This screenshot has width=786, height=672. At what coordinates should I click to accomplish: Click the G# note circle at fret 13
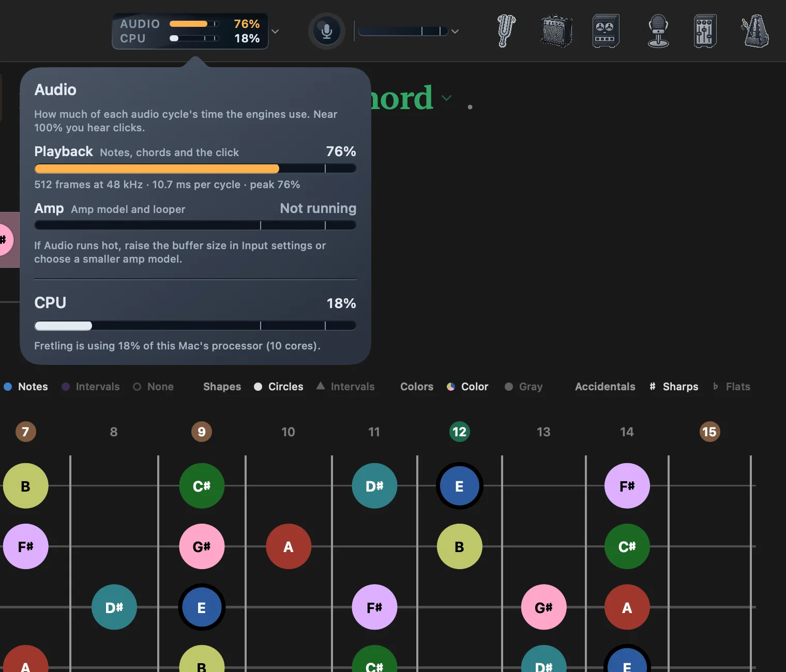click(x=543, y=607)
